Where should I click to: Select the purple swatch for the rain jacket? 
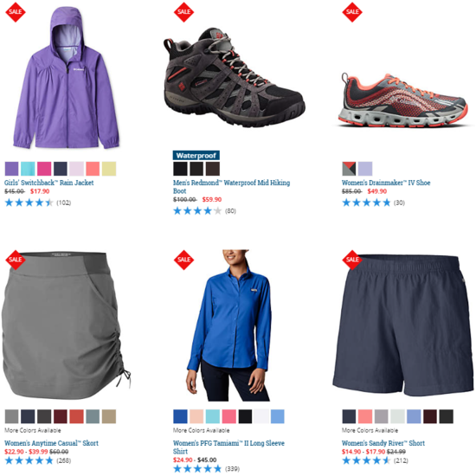11,169
